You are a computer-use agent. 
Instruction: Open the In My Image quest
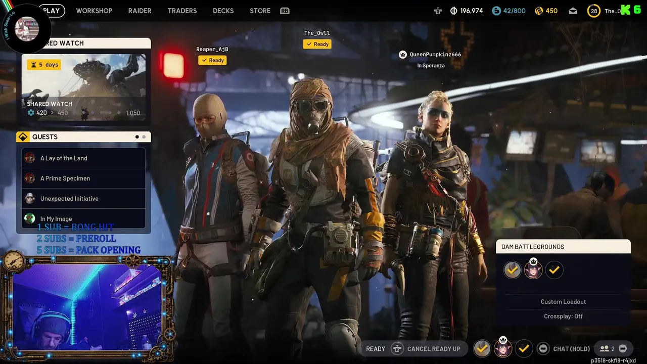[x=83, y=218]
